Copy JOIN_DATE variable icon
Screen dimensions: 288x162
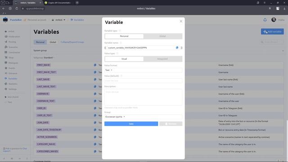pos(95,122)
